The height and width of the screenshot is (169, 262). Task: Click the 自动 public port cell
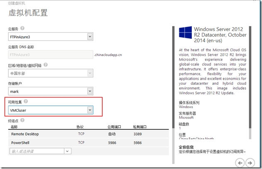(112, 134)
